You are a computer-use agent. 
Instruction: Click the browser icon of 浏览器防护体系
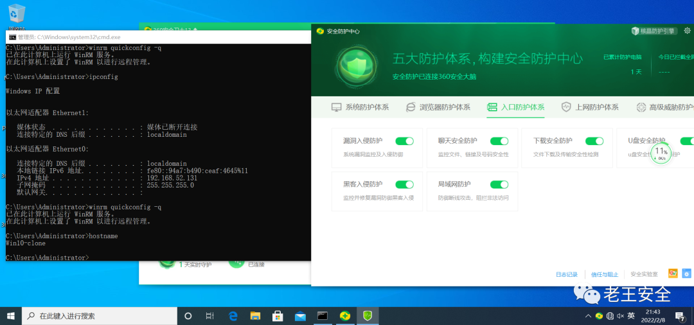[x=411, y=107]
